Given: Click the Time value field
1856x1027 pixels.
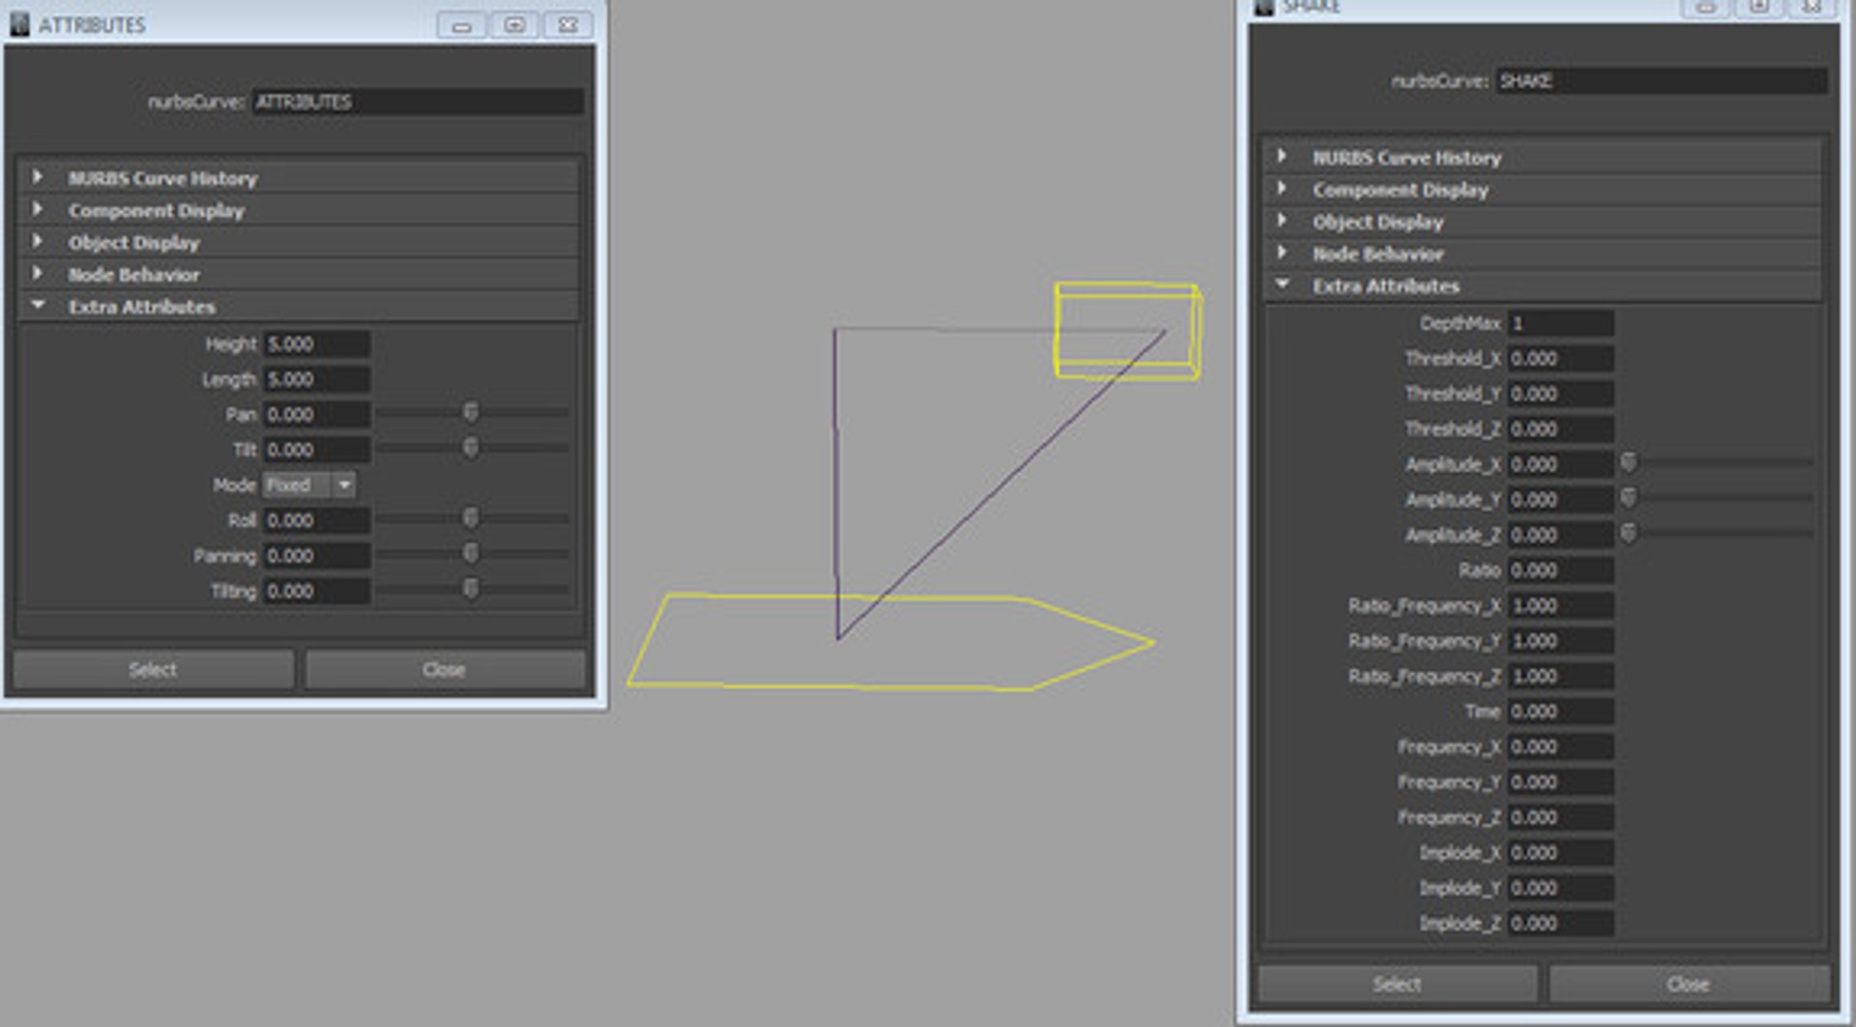Looking at the screenshot, I should pyautogui.click(x=1560, y=711).
